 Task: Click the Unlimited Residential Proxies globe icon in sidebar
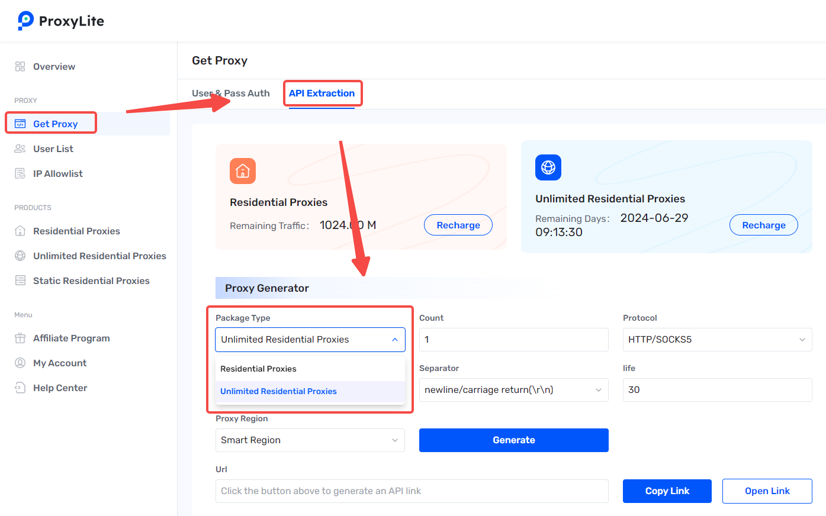[x=20, y=256]
